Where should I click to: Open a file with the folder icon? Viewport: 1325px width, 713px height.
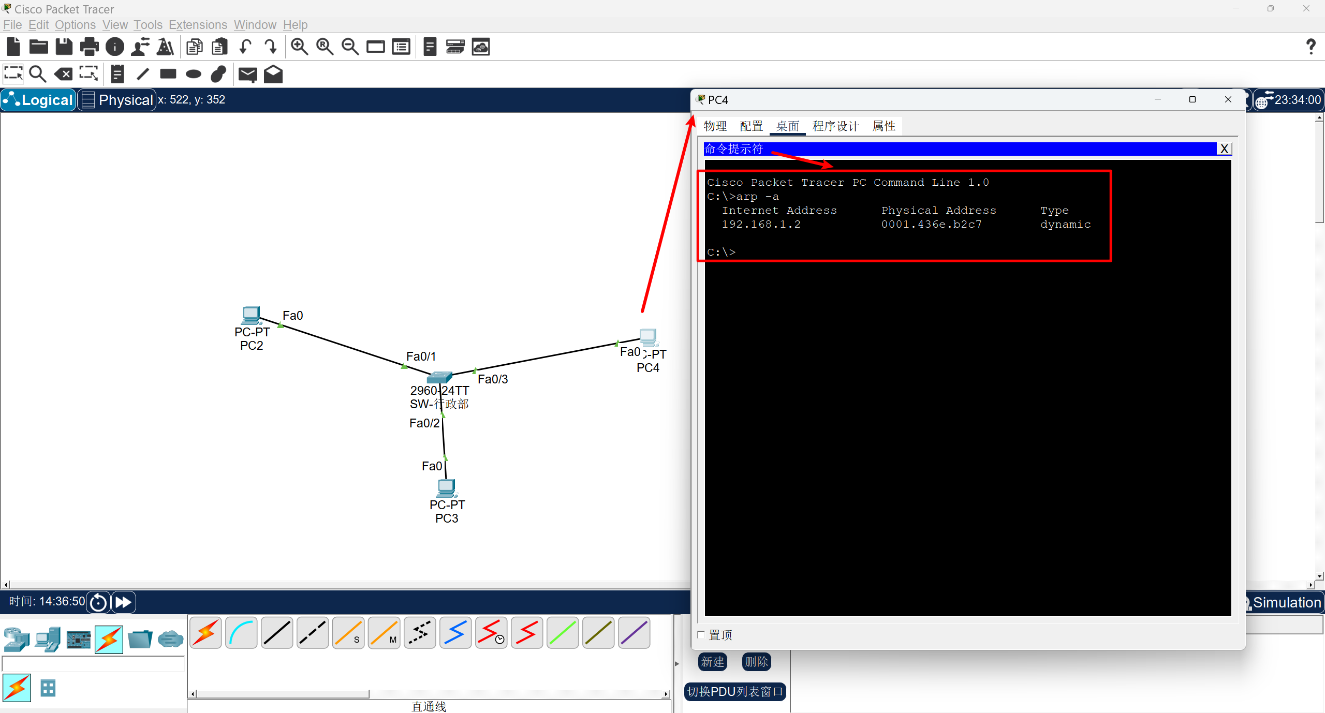pos(39,47)
